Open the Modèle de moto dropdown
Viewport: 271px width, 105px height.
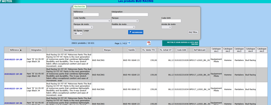click(123, 27)
